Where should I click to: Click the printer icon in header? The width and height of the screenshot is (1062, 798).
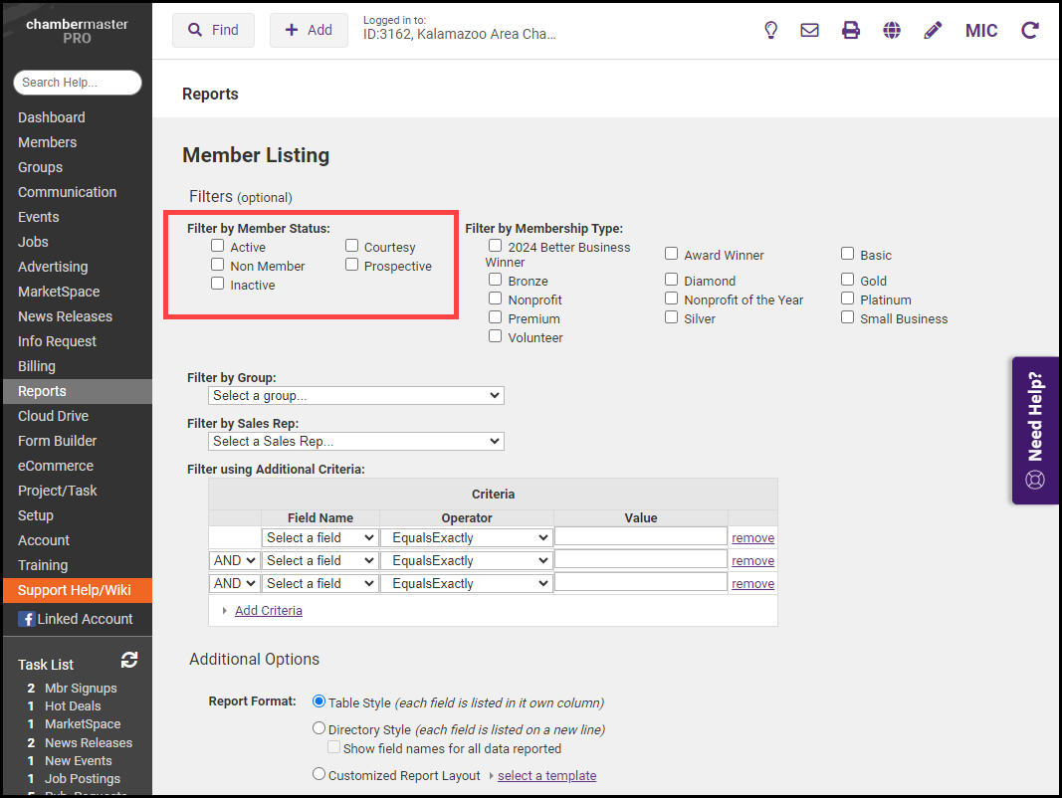[x=851, y=30]
